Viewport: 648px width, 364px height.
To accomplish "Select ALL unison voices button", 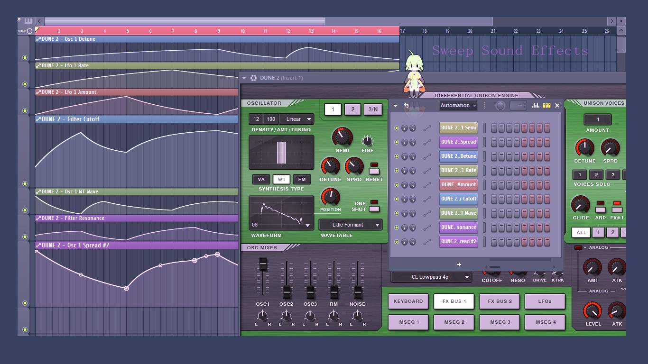I will point(581,233).
